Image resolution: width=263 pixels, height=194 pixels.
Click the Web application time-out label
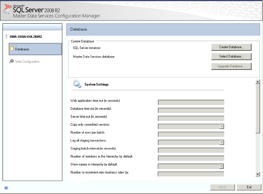point(95,101)
